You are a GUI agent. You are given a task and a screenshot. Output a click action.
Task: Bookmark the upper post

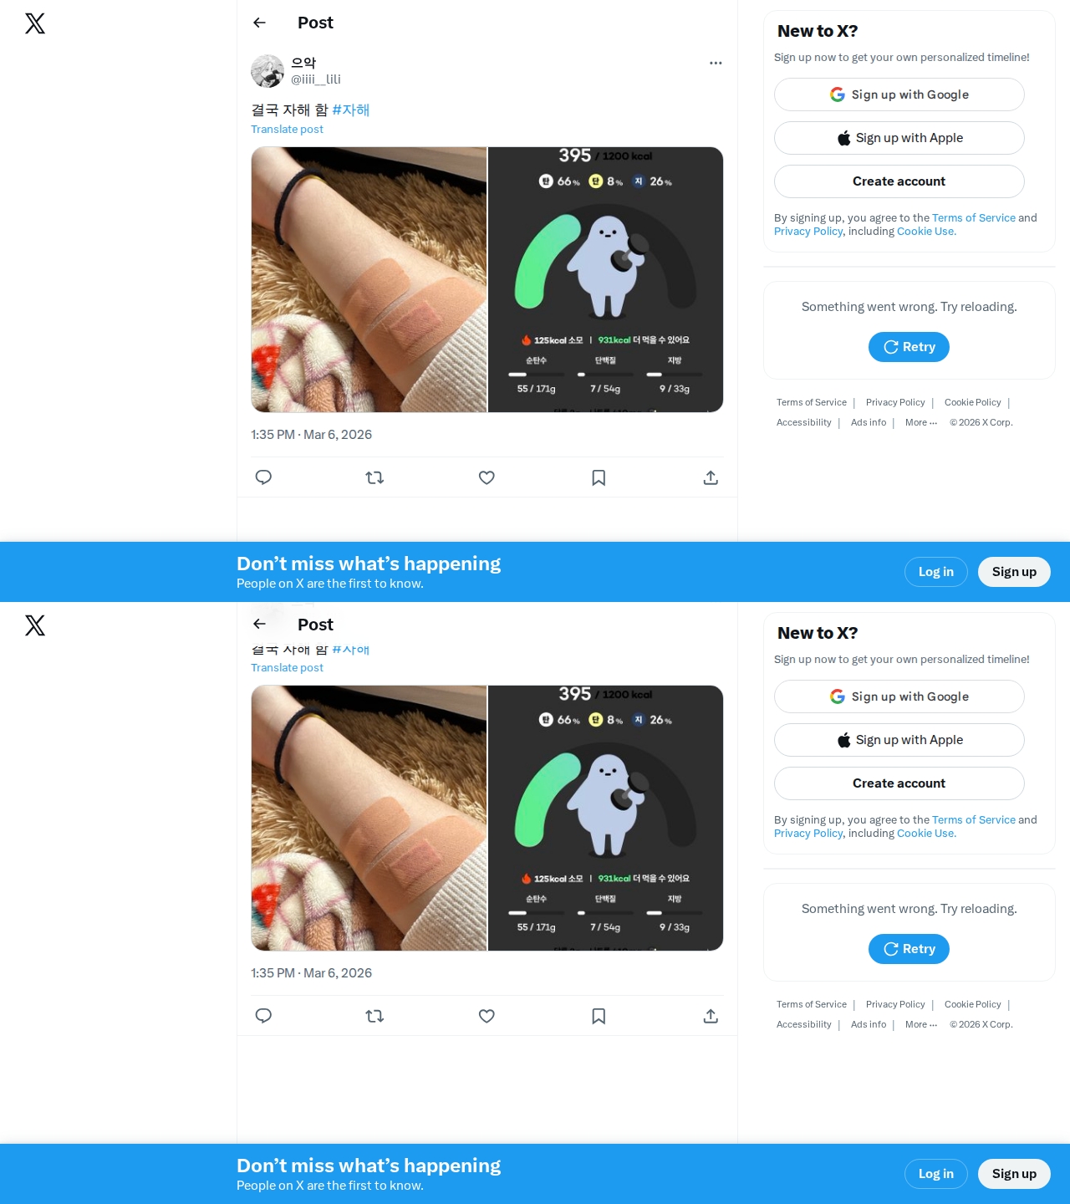click(x=599, y=477)
